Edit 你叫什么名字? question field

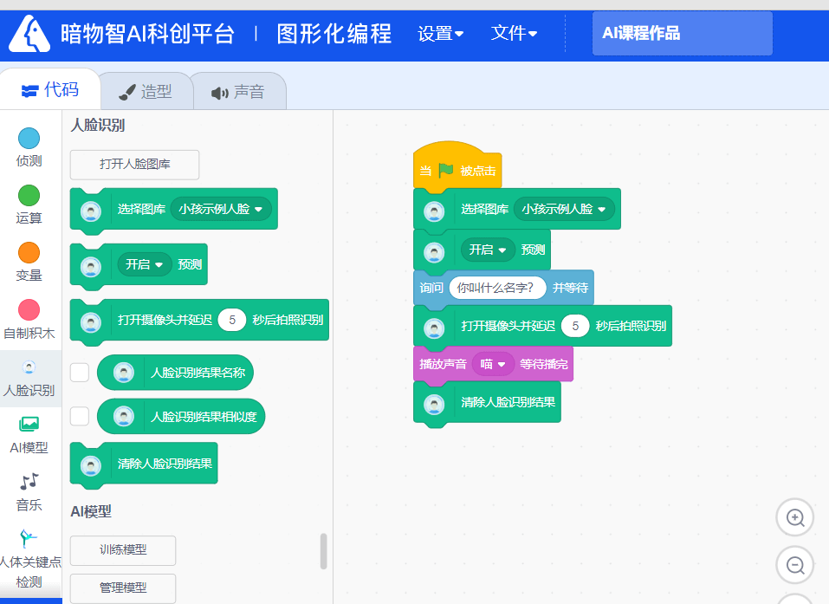497,288
